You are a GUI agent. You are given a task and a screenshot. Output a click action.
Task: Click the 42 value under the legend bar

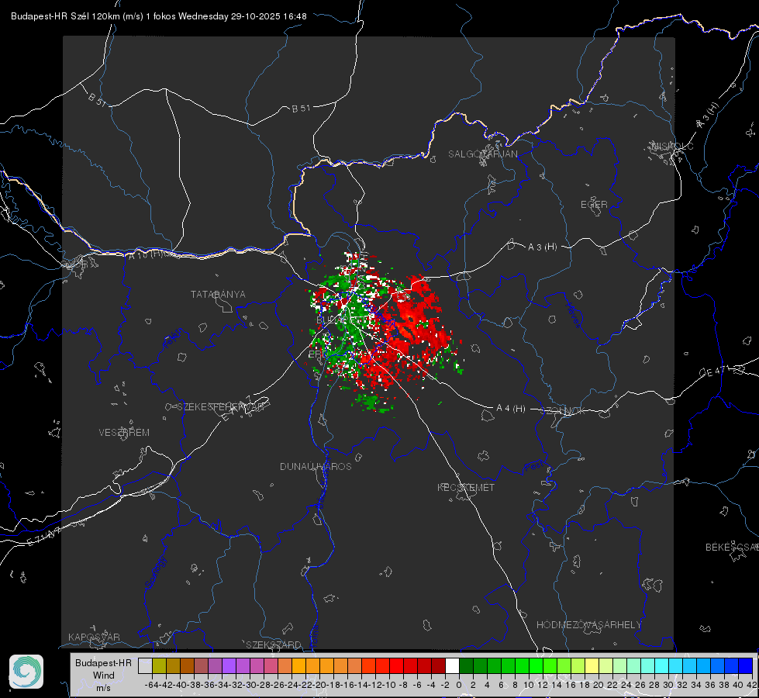[x=751, y=685]
